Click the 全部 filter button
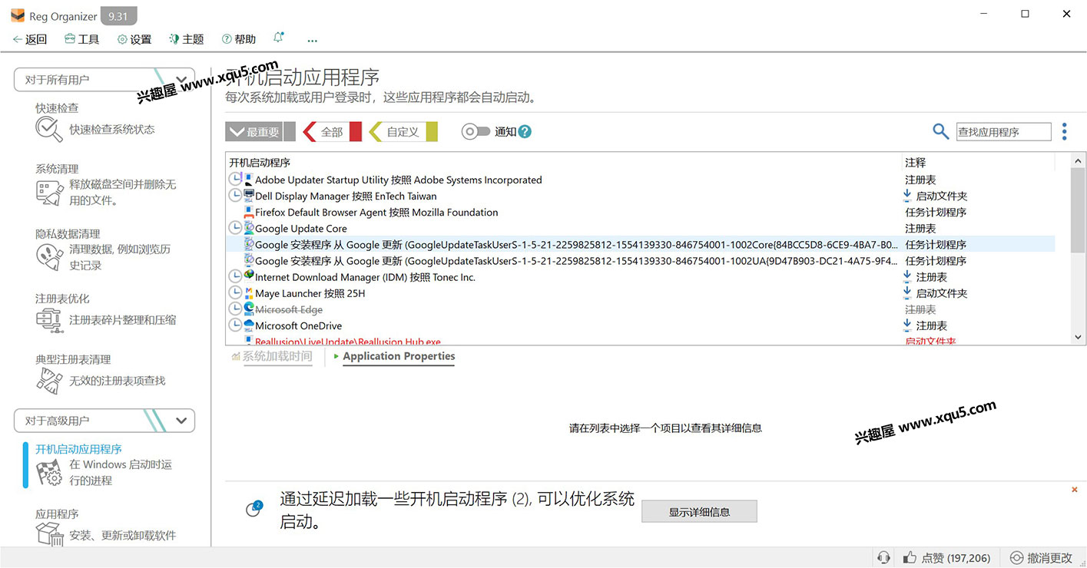The image size is (1087, 568). 332,131
